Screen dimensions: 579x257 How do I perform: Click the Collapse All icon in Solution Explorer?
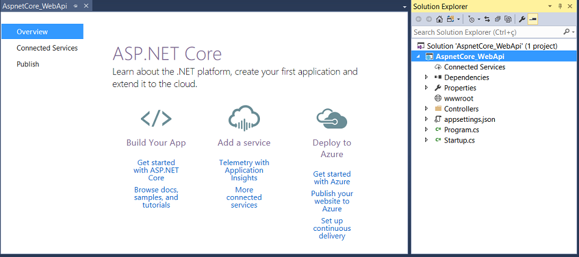[x=498, y=19]
